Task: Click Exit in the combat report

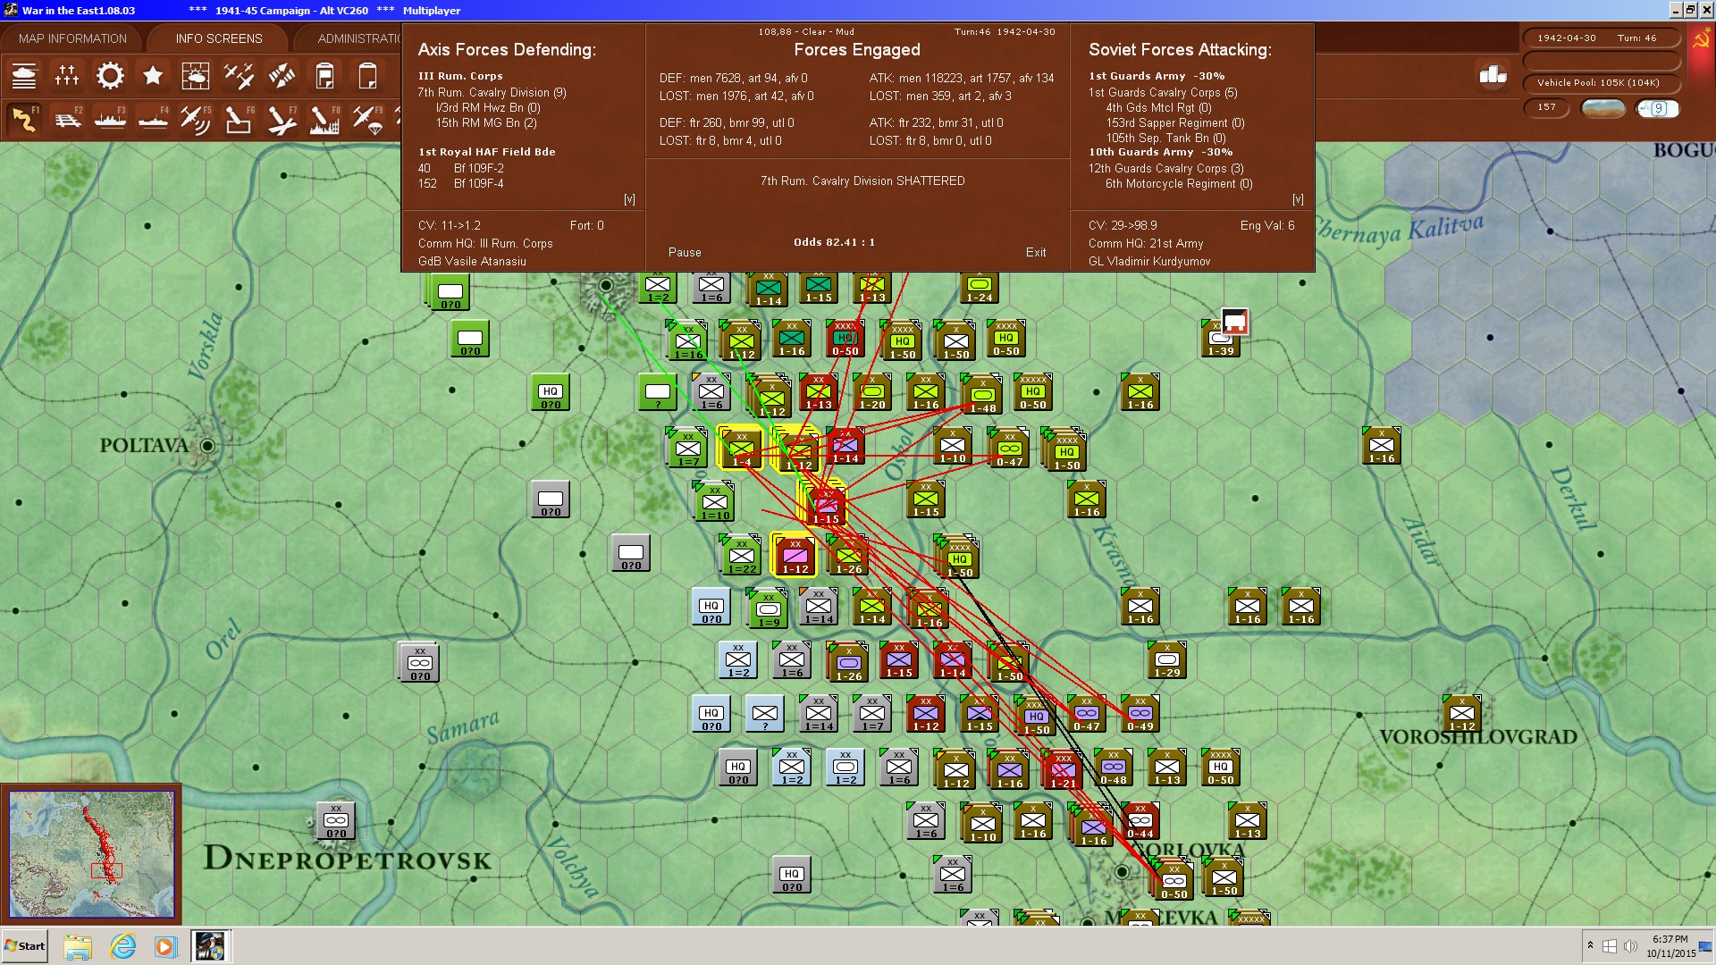Action: [x=1036, y=252]
